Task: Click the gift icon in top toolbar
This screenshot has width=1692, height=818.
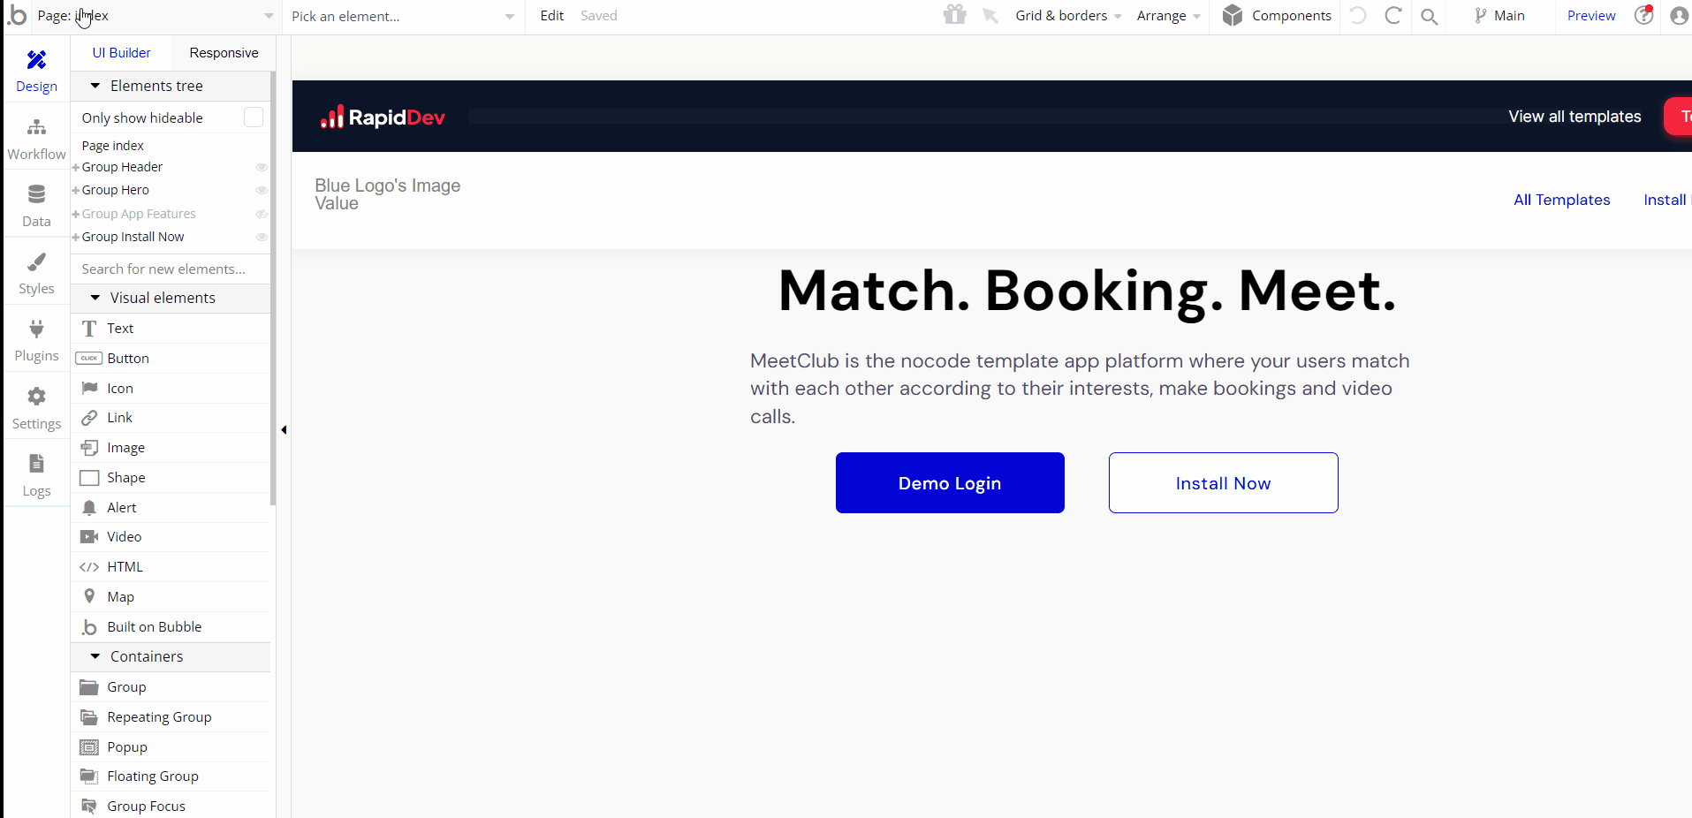Action: (x=954, y=15)
